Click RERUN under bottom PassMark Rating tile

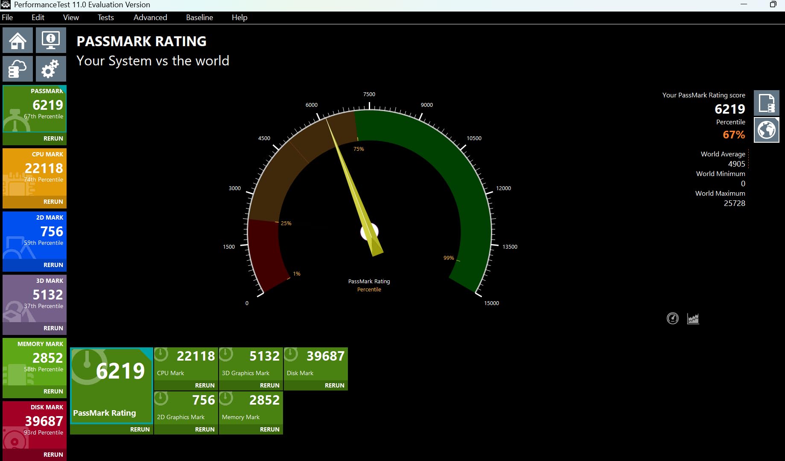[111, 429]
